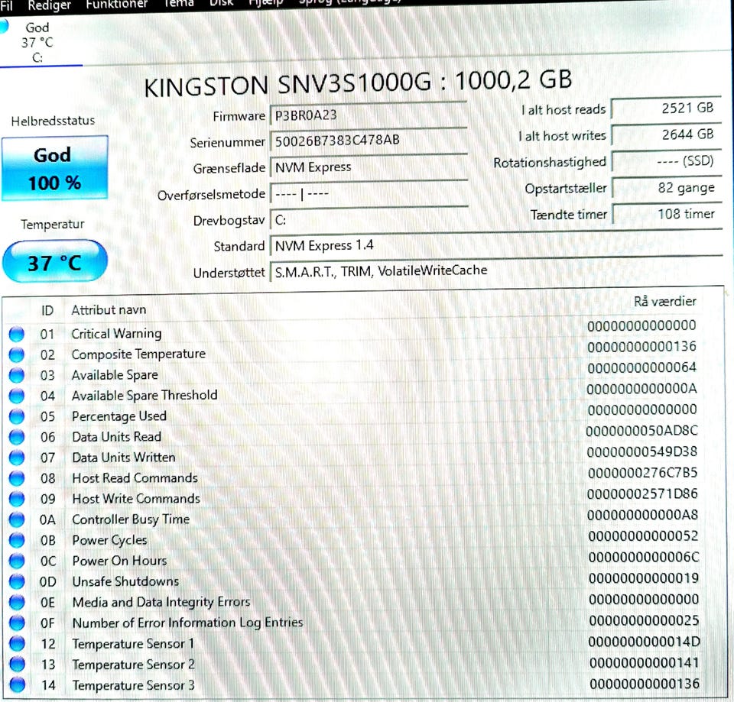Click the status icon for Data Units Read
This screenshot has height=702, width=734.
(16, 437)
